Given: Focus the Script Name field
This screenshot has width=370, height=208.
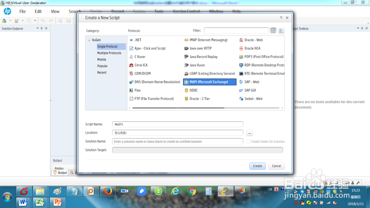Looking at the screenshot, I should coord(178,124).
